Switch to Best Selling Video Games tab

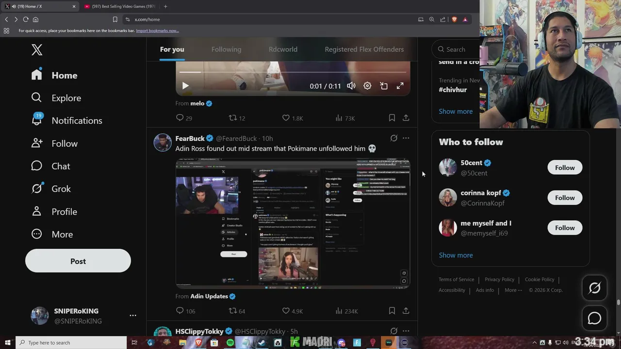(119, 6)
